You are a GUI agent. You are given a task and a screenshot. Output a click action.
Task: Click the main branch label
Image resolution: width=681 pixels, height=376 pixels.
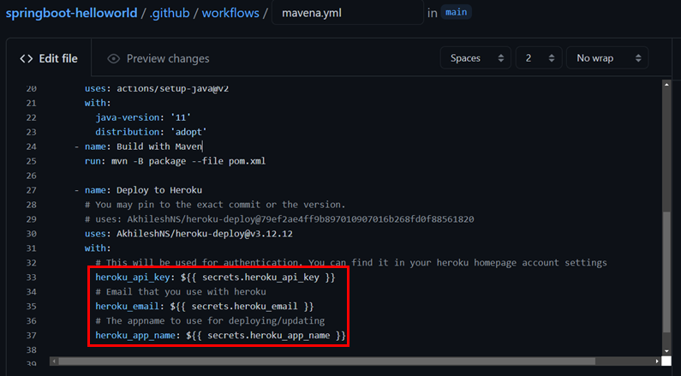pos(456,12)
